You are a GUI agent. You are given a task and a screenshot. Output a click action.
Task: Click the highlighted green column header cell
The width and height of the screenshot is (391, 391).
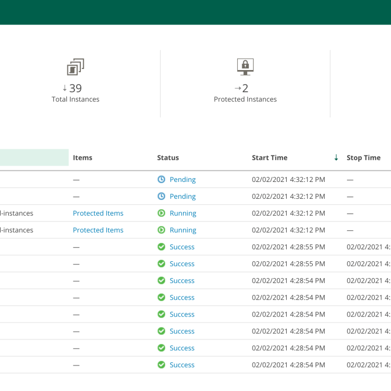pyautogui.click(x=34, y=157)
